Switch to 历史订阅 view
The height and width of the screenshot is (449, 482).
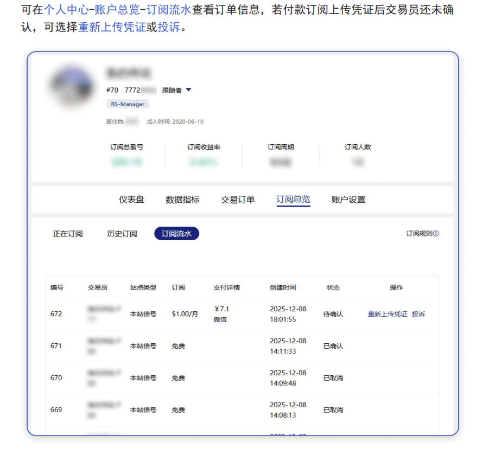[122, 234]
